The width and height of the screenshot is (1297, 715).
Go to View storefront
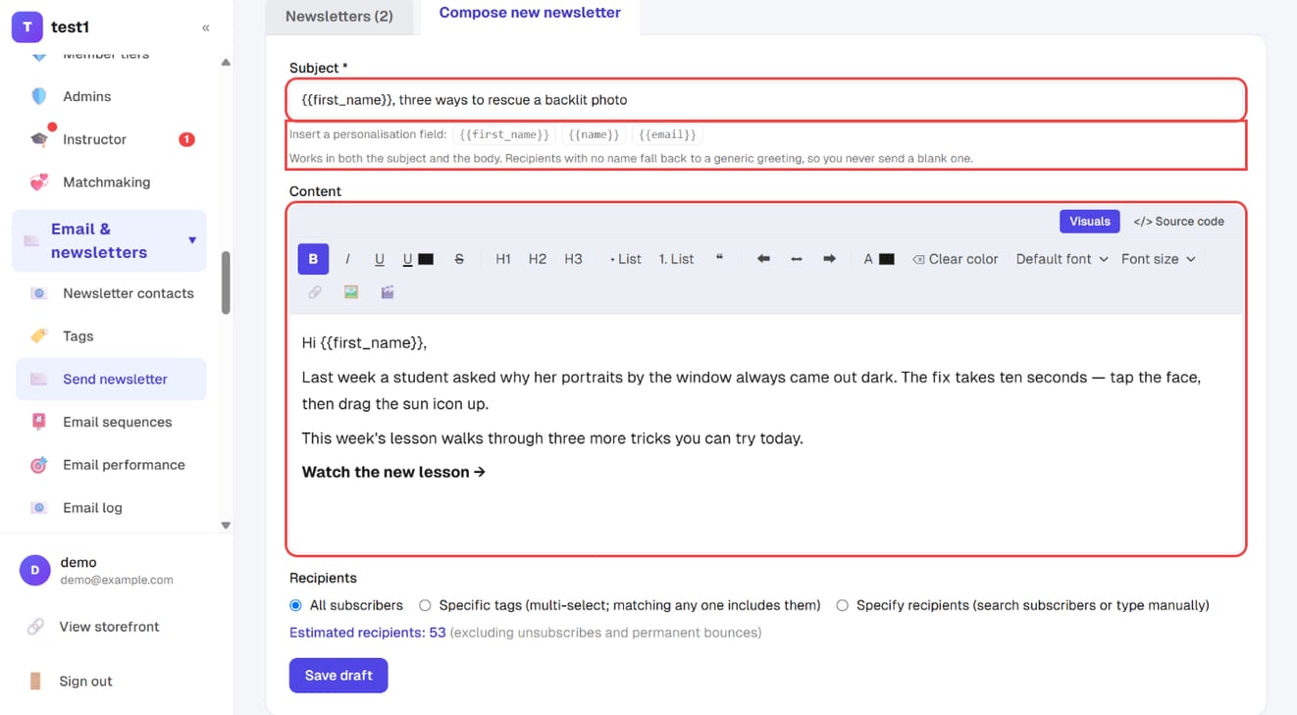point(109,627)
